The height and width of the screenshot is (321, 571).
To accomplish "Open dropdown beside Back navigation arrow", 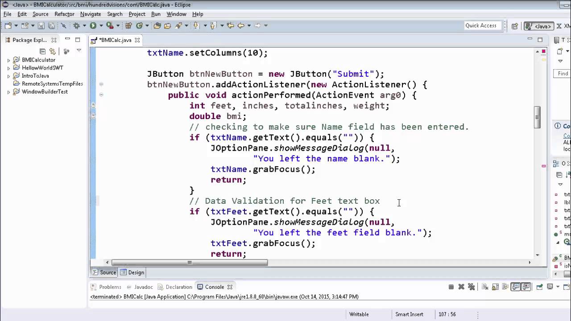I will [249, 25].
